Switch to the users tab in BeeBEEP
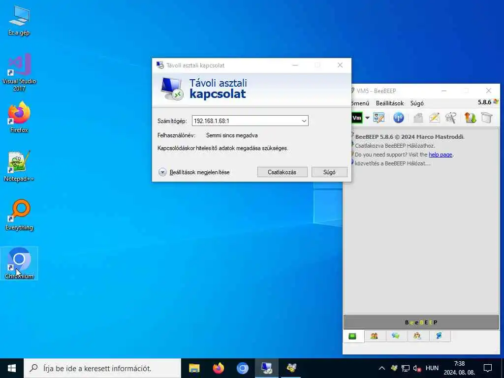The height and width of the screenshot is (378, 504). point(374,336)
